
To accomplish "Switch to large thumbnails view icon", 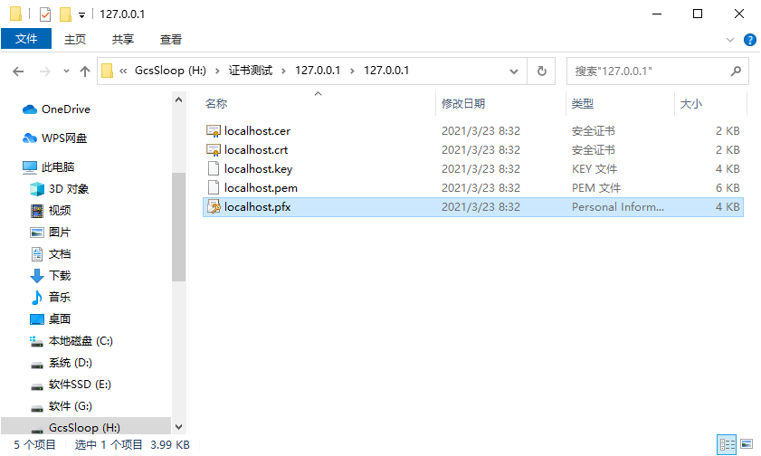I will (x=747, y=444).
